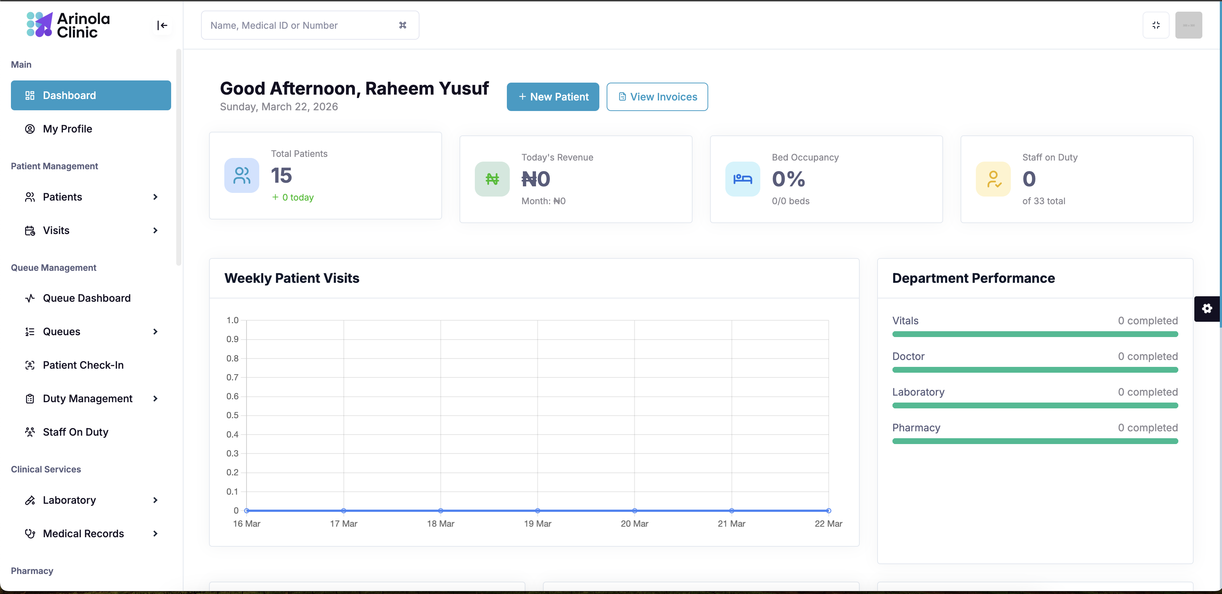The height and width of the screenshot is (594, 1222).
Task: Select the fullscreen toggle icon in the header
Action: (1156, 25)
